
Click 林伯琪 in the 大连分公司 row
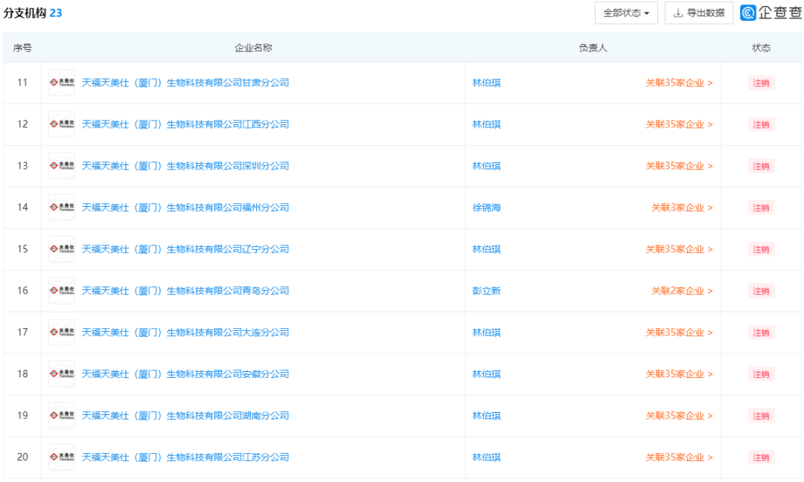486,332
